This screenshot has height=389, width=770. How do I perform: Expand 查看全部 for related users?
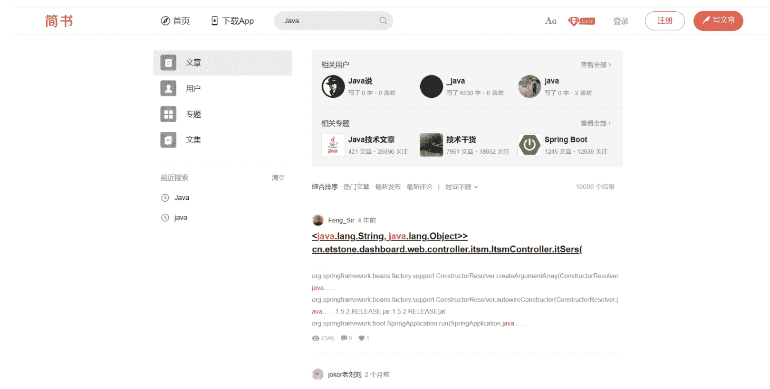pos(595,65)
